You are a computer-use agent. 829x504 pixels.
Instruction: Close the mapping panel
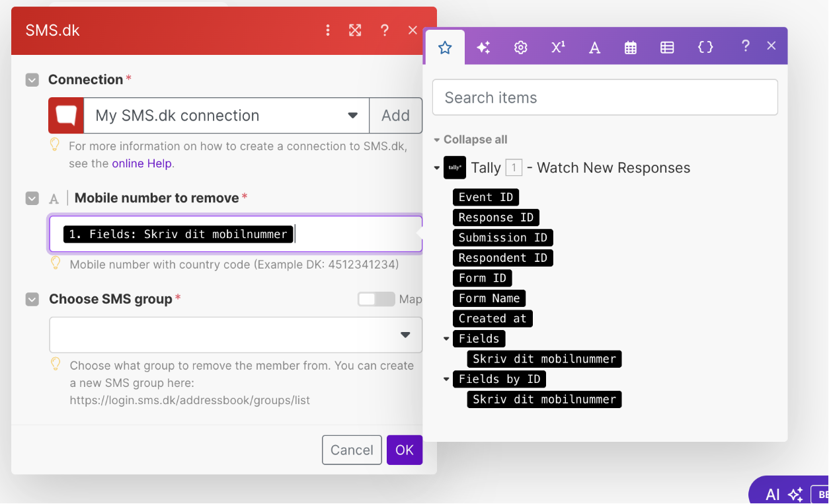click(771, 46)
